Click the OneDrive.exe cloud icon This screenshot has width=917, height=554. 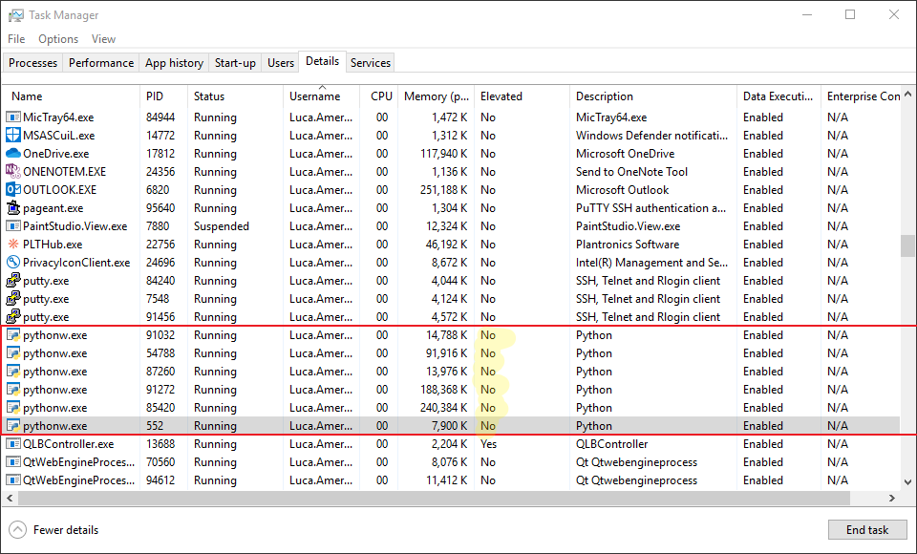[12, 153]
